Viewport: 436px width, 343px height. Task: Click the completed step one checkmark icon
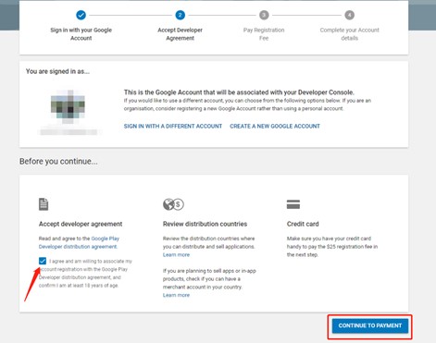[x=81, y=15]
